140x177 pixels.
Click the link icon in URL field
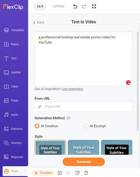(x=40, y=107)
